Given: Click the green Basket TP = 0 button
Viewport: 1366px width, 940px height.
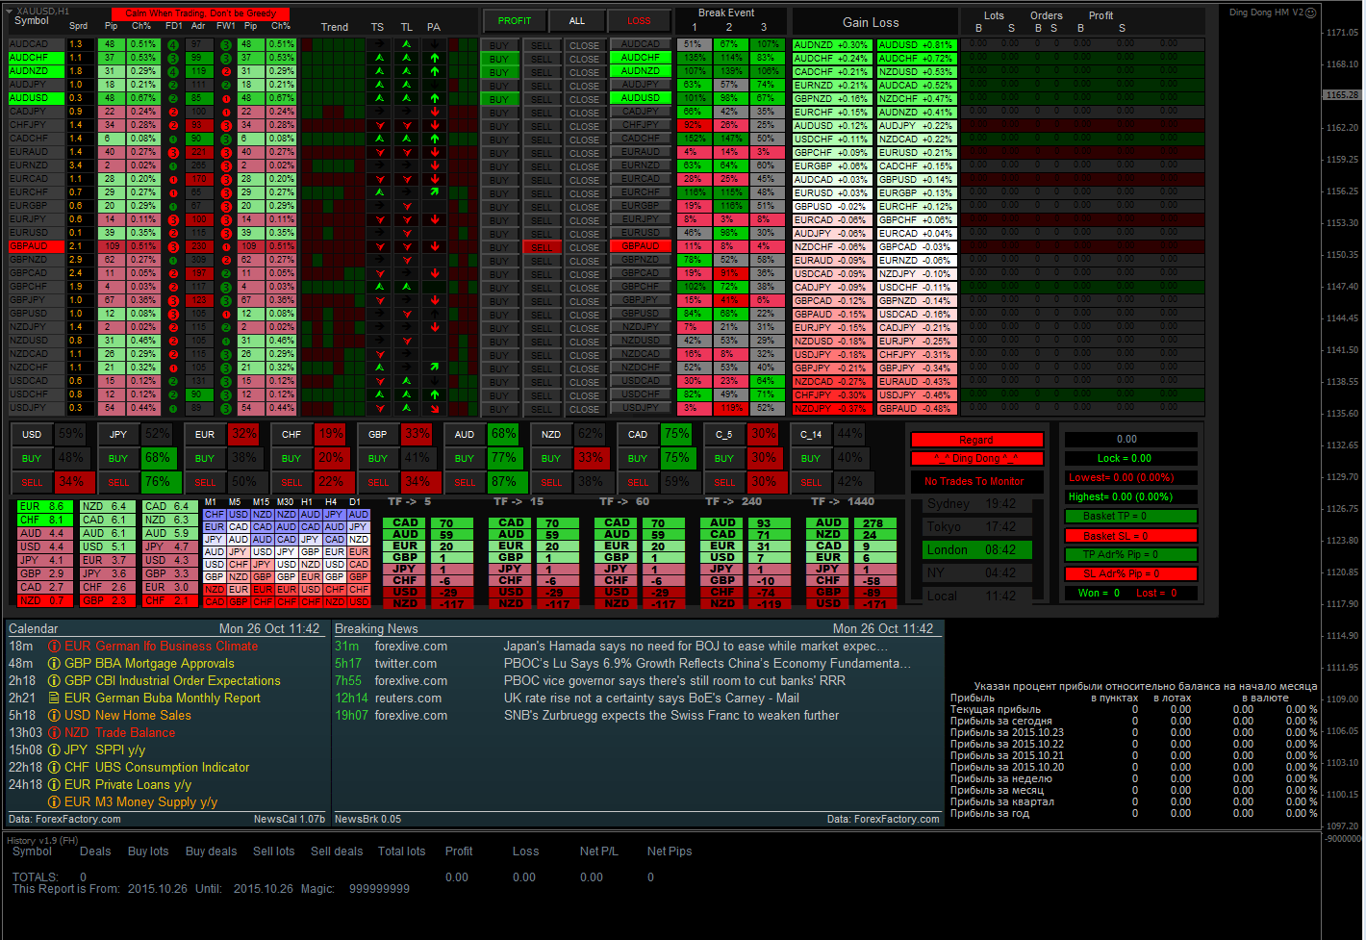Looking at the screenshot, I should [1131, 516].
